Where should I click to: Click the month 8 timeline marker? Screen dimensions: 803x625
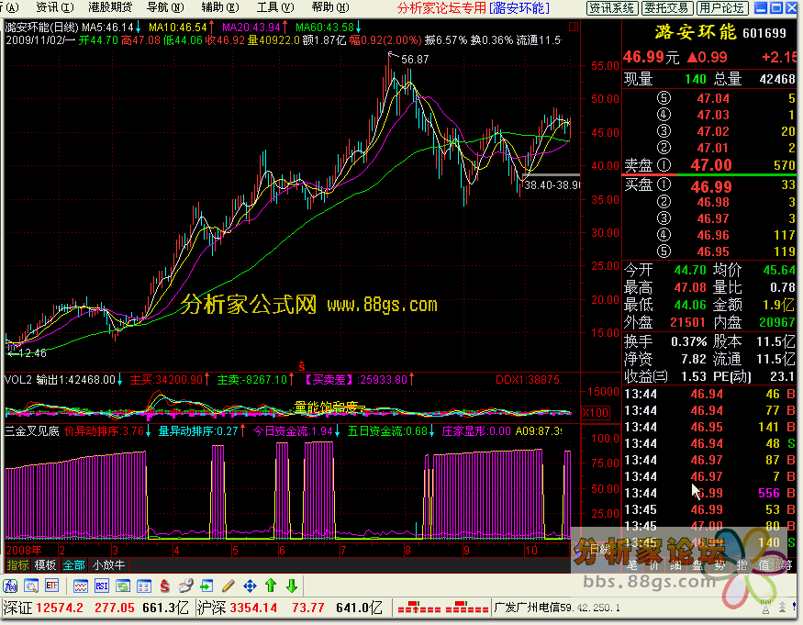pos(407,551)
